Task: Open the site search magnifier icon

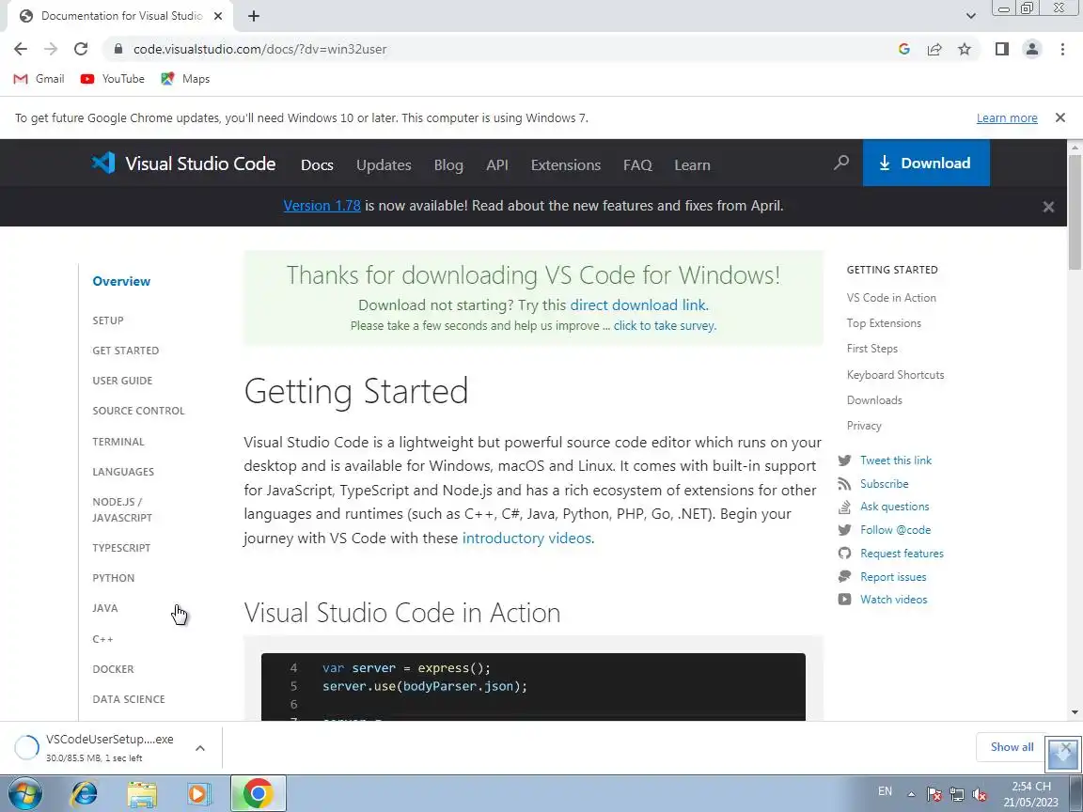Action: coord(841,163)
